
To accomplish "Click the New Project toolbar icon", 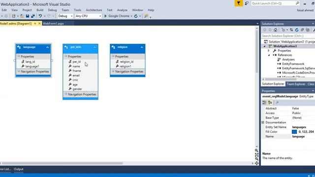I will (14, 16).
